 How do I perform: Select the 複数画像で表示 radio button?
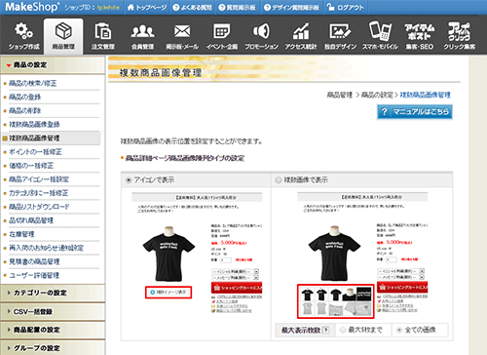(x=279, y=179)
